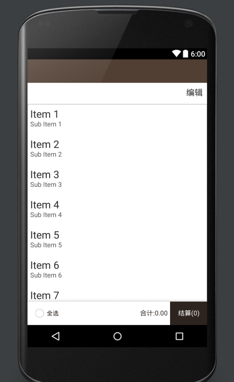Open the Item 3 list entry
Screen dimensions: 234x382
pos(117,180)
